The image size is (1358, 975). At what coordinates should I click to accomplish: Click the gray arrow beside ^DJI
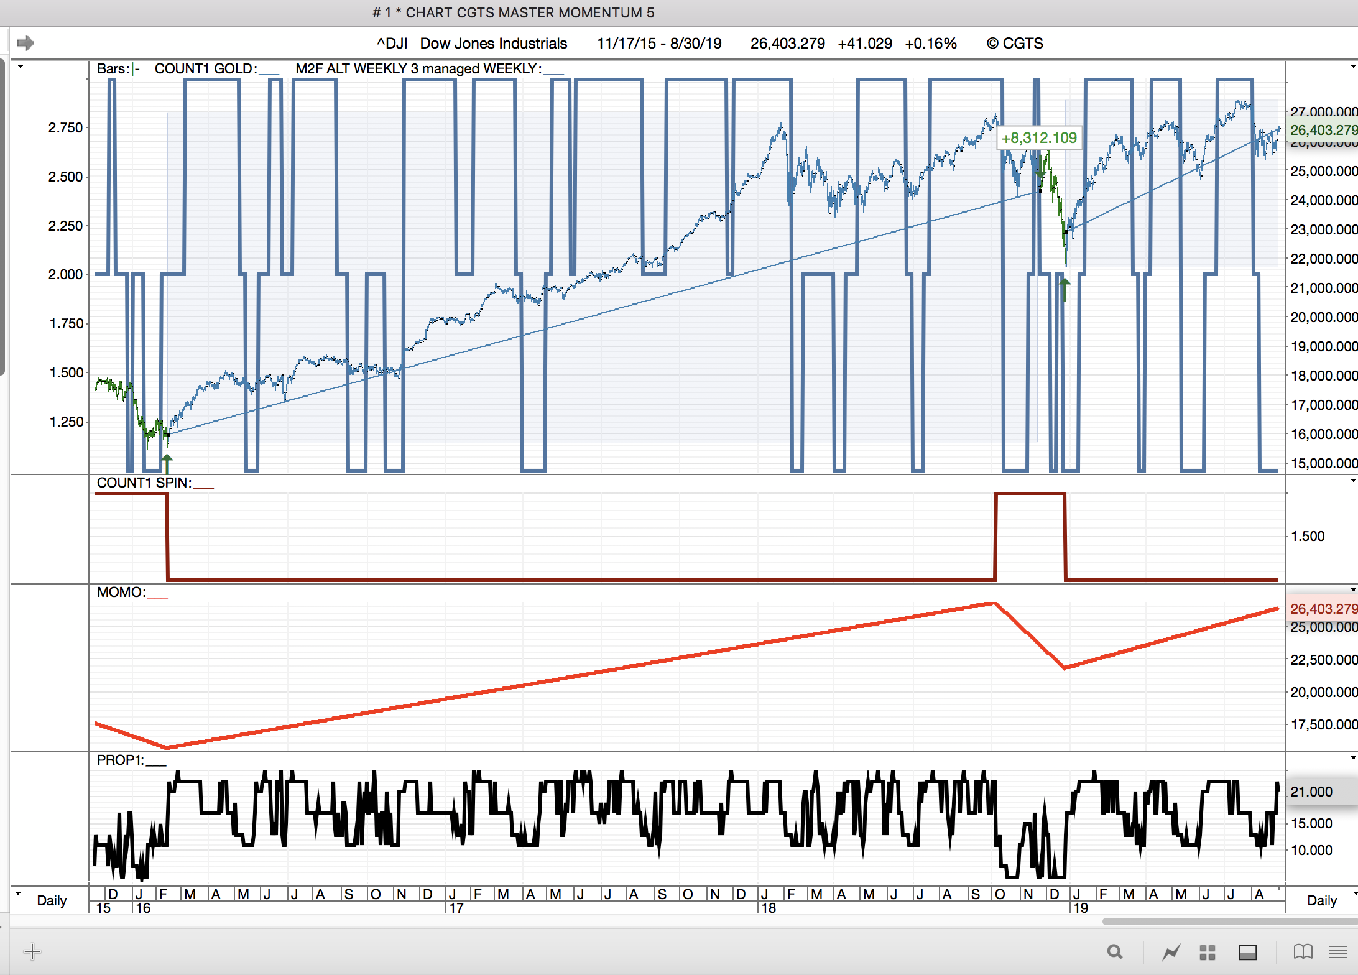[x=25, y=43]
